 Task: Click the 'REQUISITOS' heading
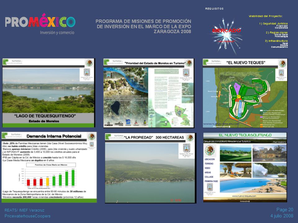click(214, 9)
